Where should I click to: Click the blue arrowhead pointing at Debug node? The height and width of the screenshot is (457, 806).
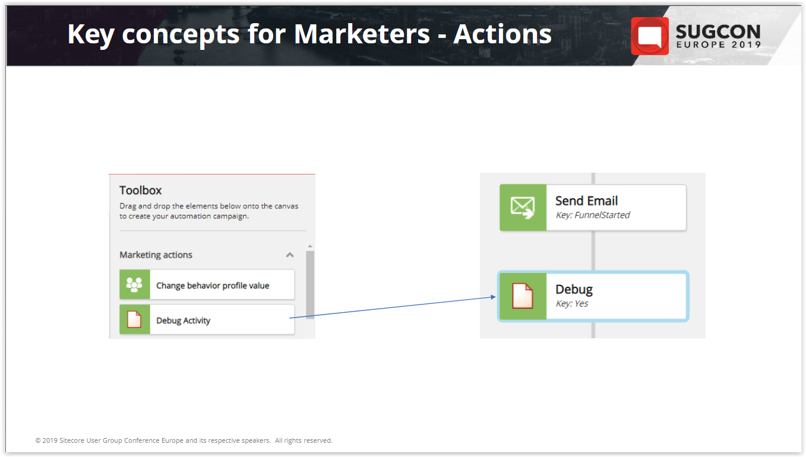click(x=493, y=297)
